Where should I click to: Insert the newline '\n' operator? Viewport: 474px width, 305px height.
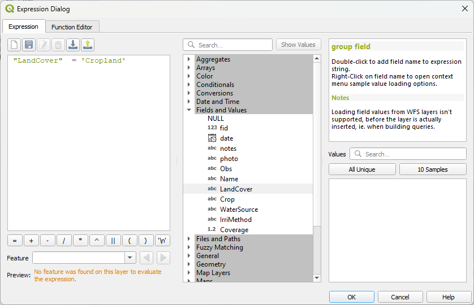click(x=162, y=241)
